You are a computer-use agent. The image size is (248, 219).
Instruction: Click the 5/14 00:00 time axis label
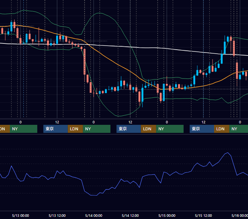(94, 215)
